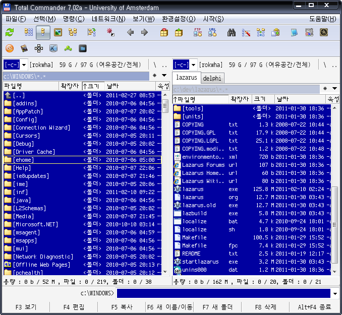Click F4 편집 edit button

coord(74,307)
